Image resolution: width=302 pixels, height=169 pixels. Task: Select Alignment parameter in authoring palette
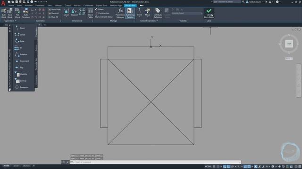tap(22, 61)
